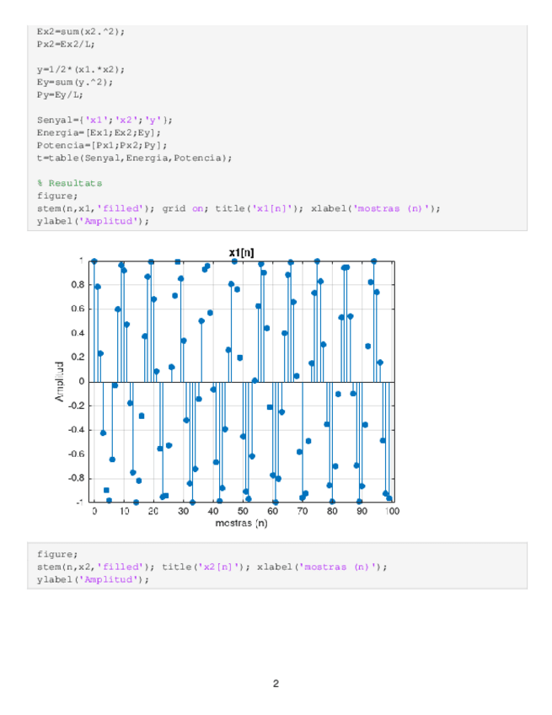Click the Py=Ey/L; code line
Screen dimensions: 552x715
coord(60,94)
